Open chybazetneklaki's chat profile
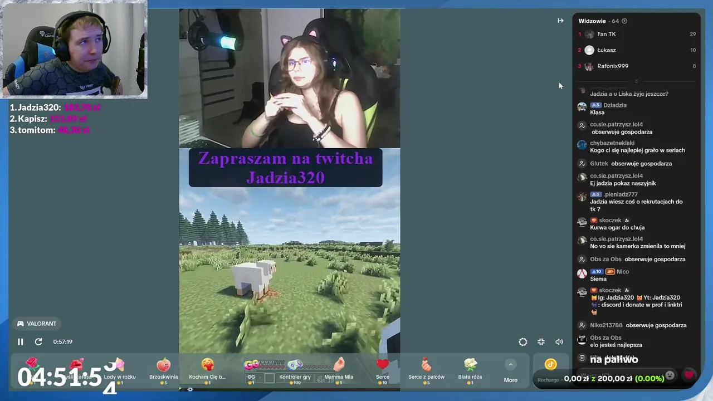 point(612,143)
